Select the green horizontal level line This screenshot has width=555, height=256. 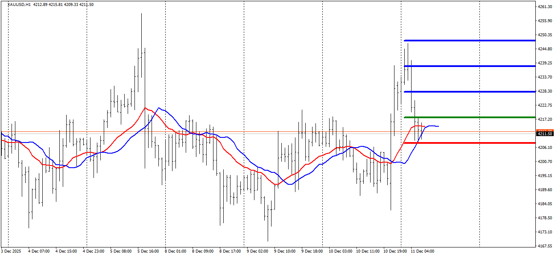pyautogui.click(x=470, y=117)
